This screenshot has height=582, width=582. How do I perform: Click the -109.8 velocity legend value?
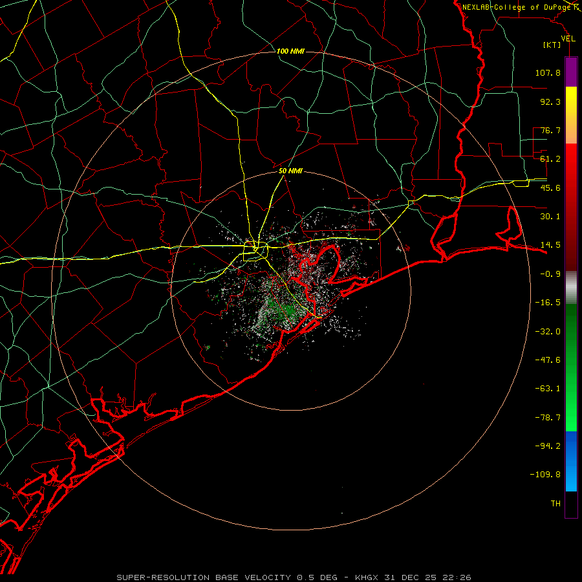click(545, 475)
